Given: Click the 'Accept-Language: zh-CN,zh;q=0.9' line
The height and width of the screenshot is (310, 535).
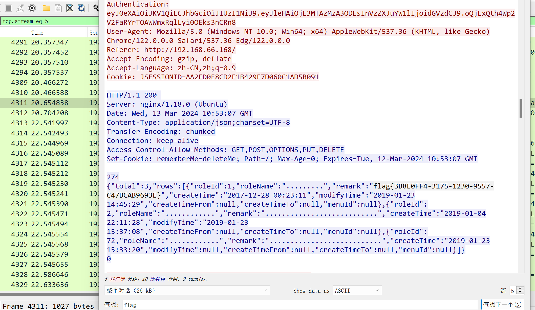Looking at the screenshot, I should click(171, 68).
